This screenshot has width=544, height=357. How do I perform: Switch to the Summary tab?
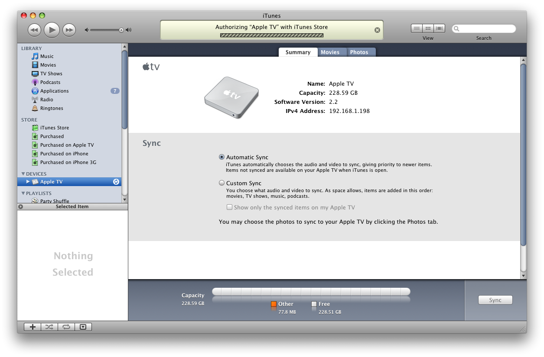[298, 52]
